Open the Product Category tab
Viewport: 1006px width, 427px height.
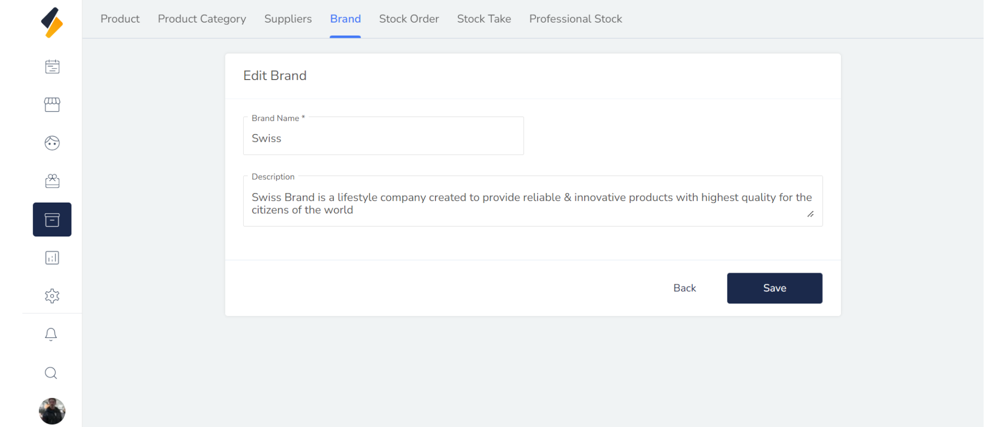(x=202, y=19)
